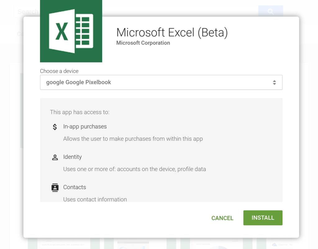Image resolution: width=318 pixels, height=249 pixels.
Task: Click the Microsoft Excel app logo
Action: click(71, 31)
